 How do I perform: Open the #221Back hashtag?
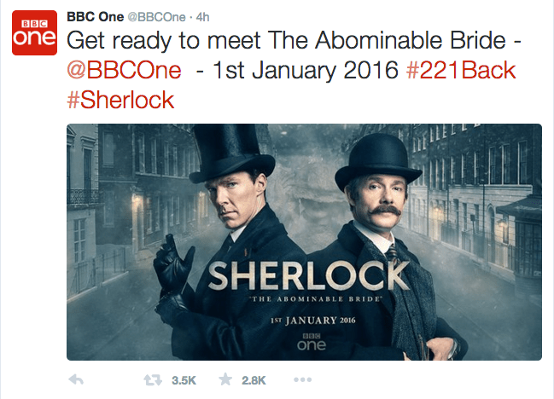coord(461,70)
